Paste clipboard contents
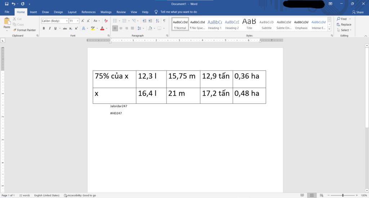This screenshot has width=369, height=198. coord(7,24)
